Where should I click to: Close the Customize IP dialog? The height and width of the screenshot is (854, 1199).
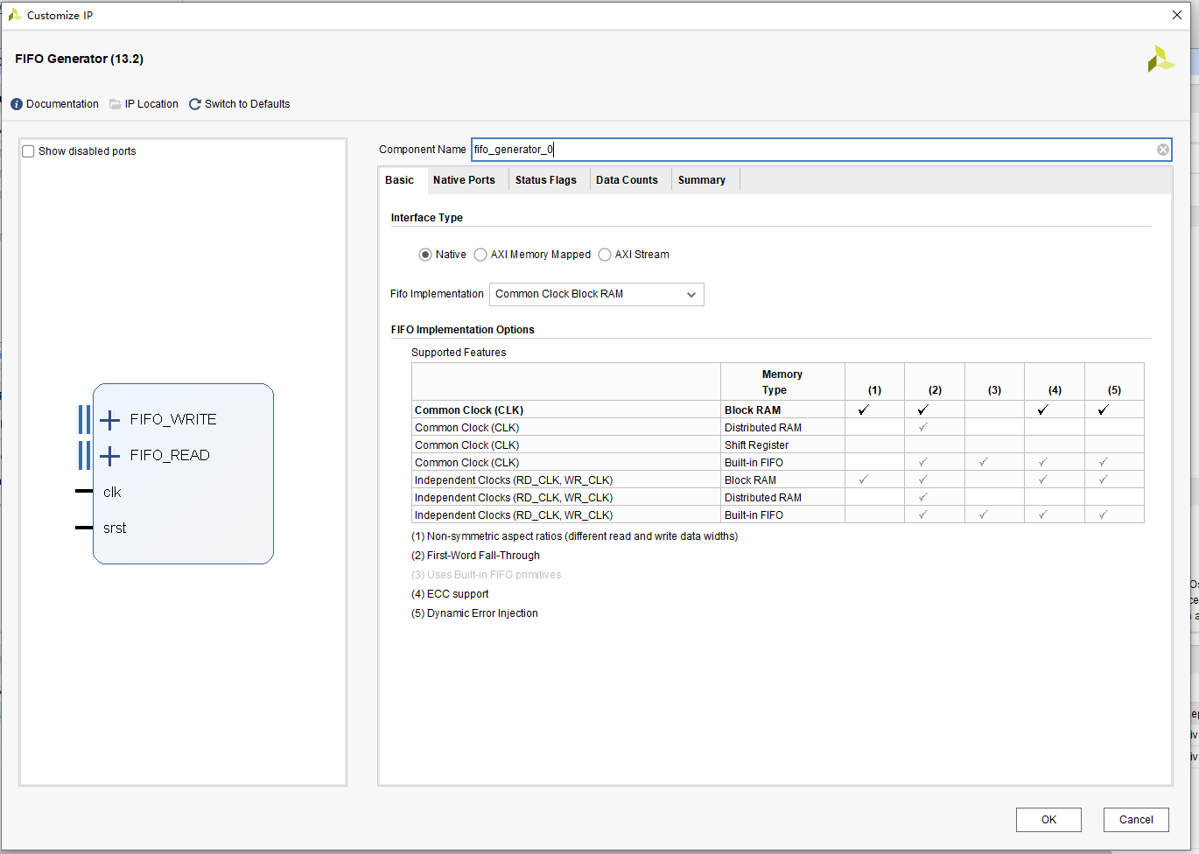1177,15
